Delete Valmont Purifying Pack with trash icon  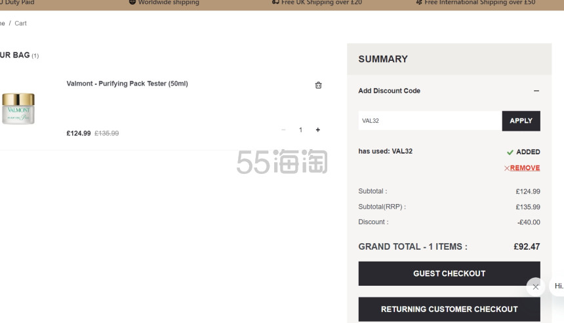(318, 85)
